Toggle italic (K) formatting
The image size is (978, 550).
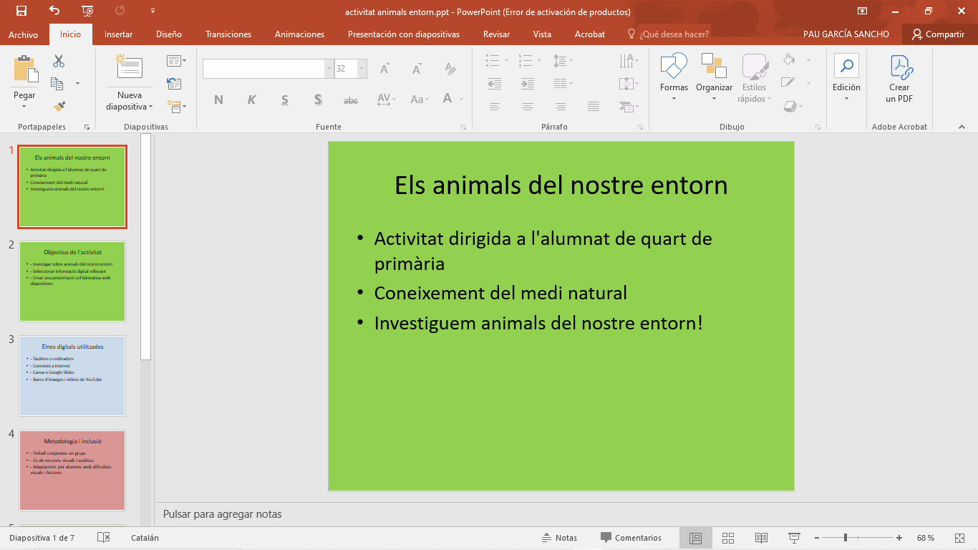(x=252, y=100)
